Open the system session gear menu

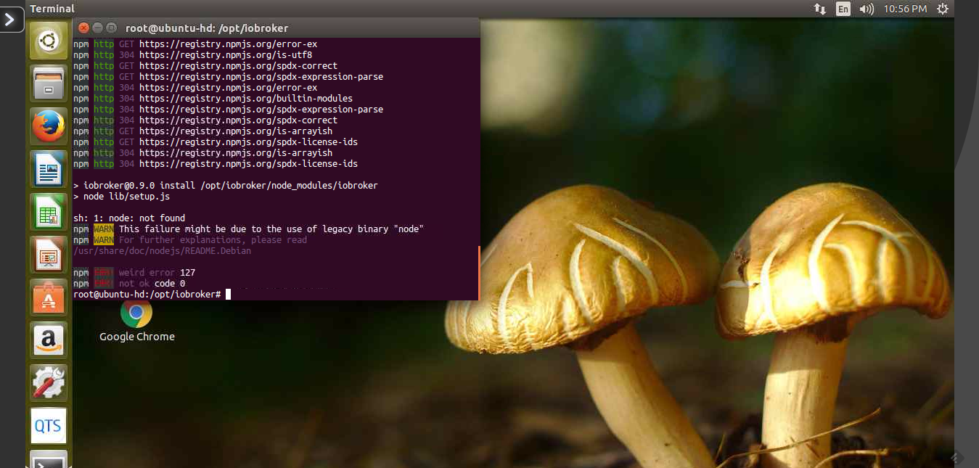pos(943,9)
